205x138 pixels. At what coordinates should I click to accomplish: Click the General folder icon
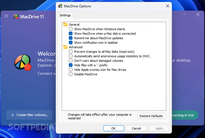click(65, 25)
